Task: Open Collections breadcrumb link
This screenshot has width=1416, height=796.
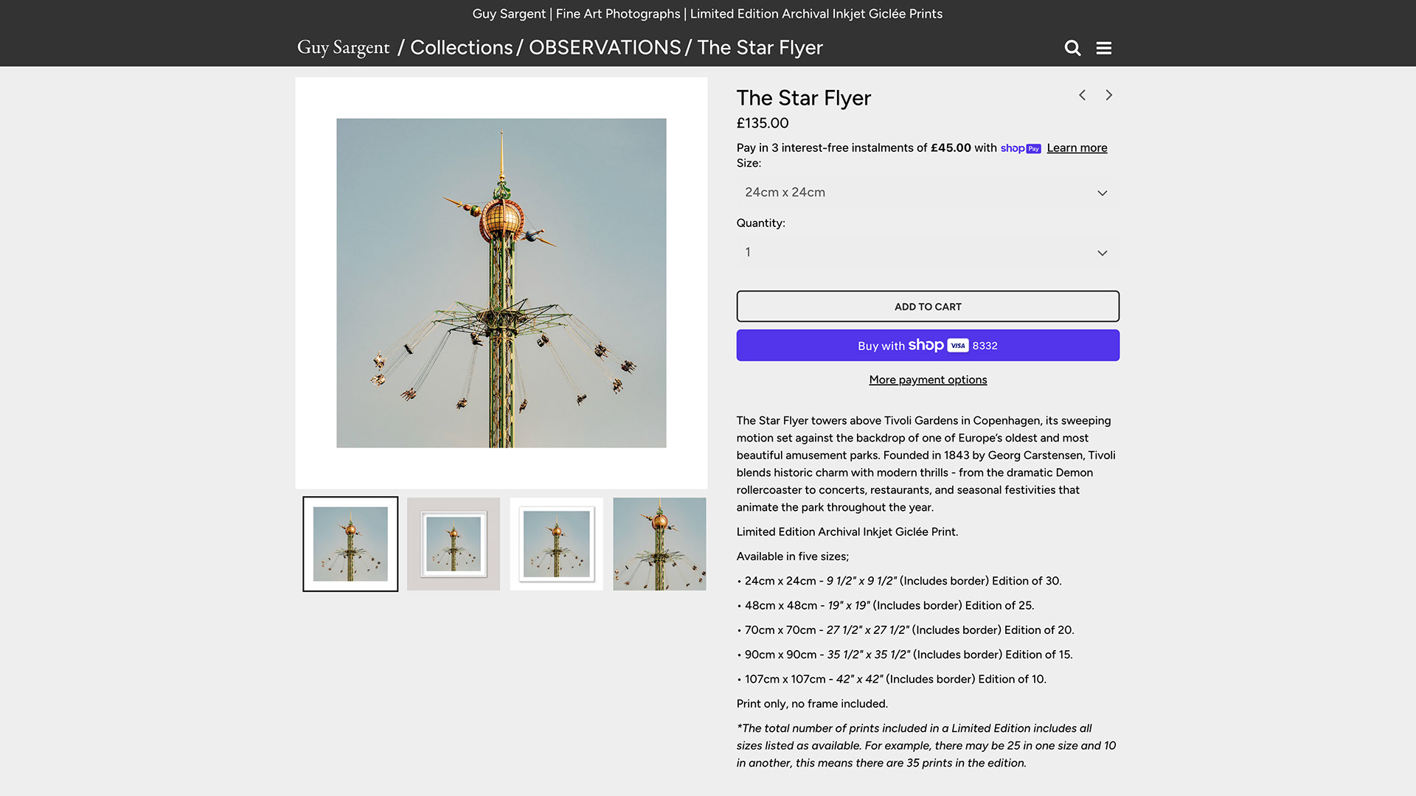Action: click(461, 48)
